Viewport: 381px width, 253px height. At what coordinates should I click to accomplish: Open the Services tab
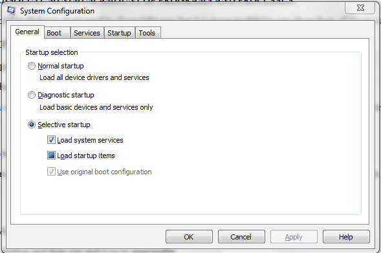pos(87,33)
